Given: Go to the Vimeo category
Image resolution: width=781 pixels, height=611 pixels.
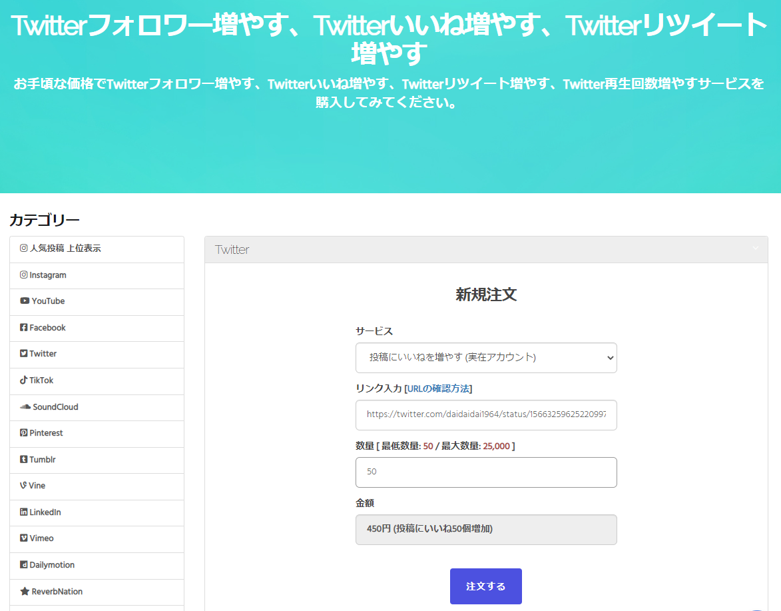Looking at the screenshot, I should (x=41, y=538).
